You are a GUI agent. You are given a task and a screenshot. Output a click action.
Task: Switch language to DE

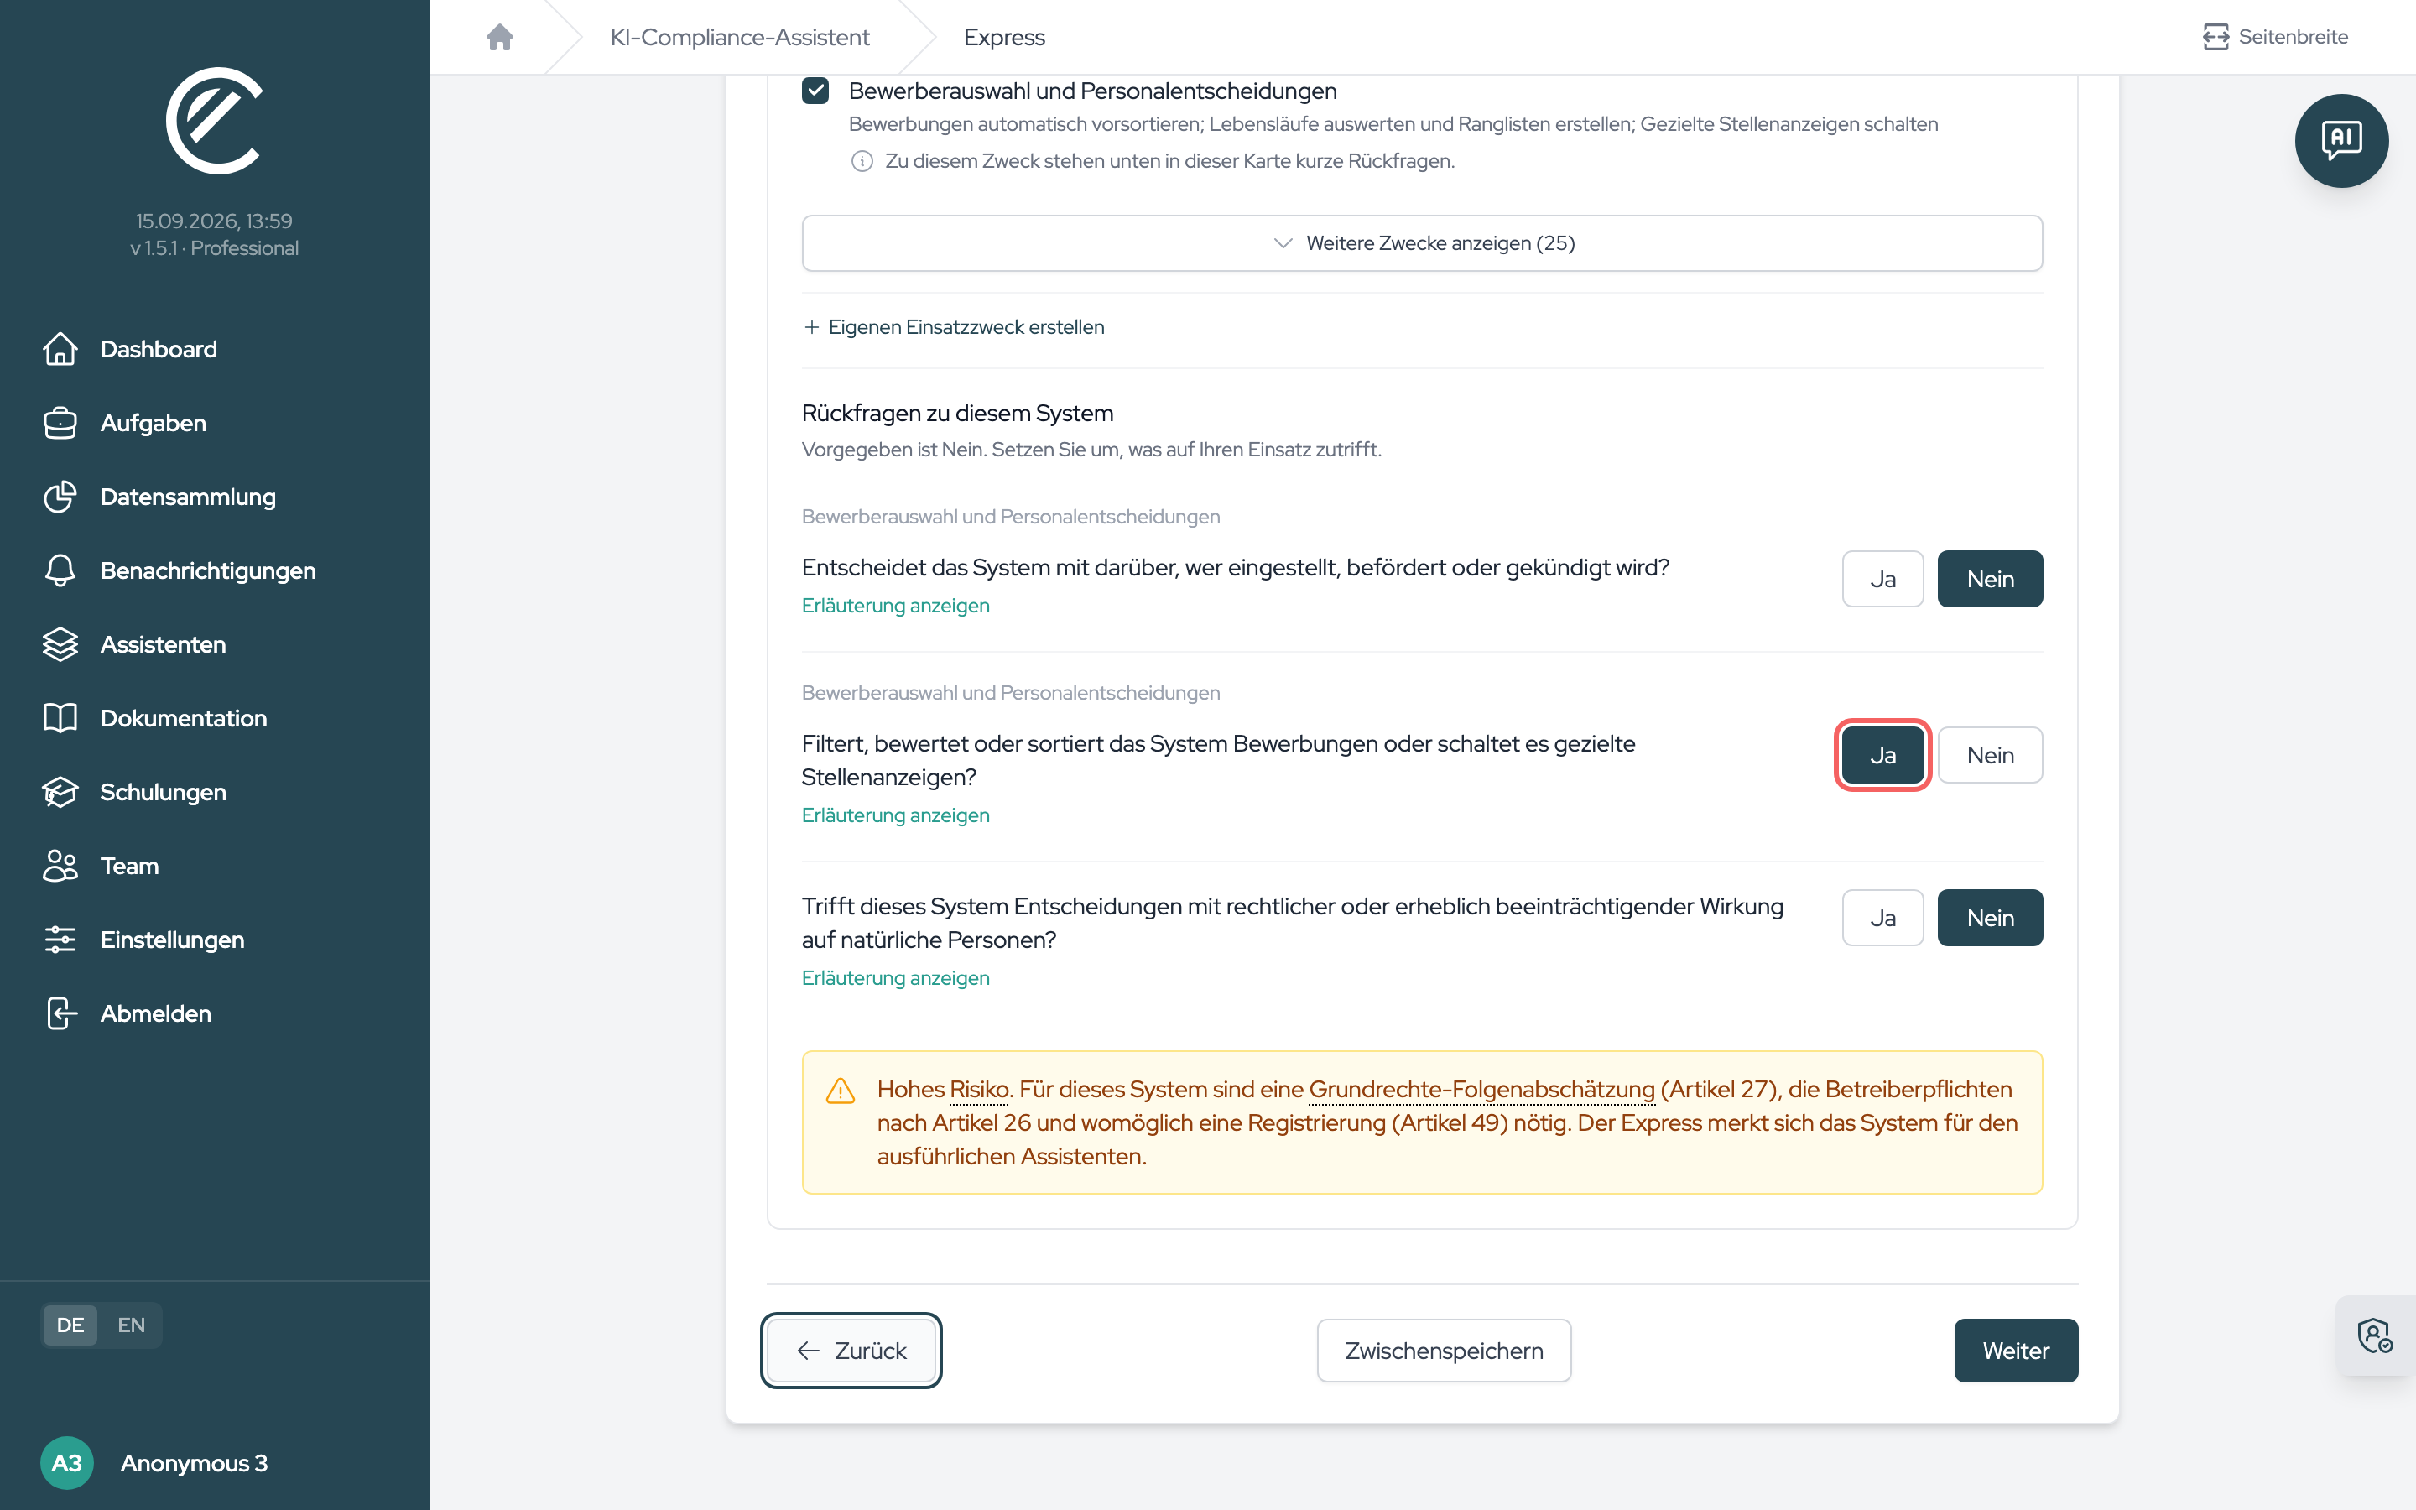(70, 1325)
